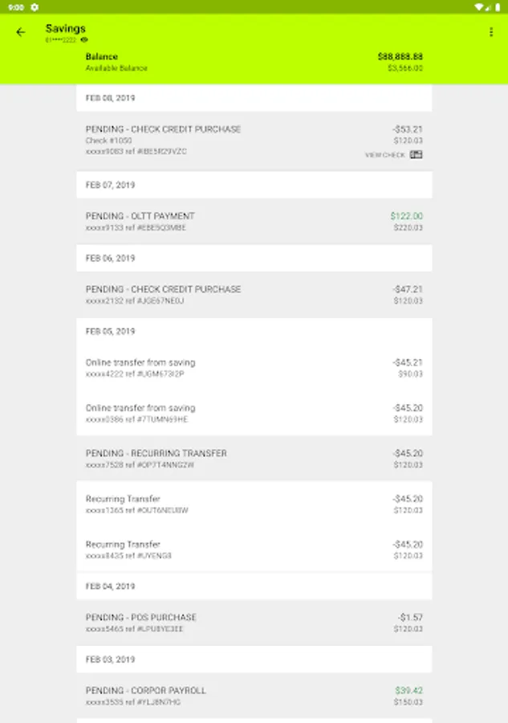Click the check image icon
508x723 pixels.
pos(416,155)
